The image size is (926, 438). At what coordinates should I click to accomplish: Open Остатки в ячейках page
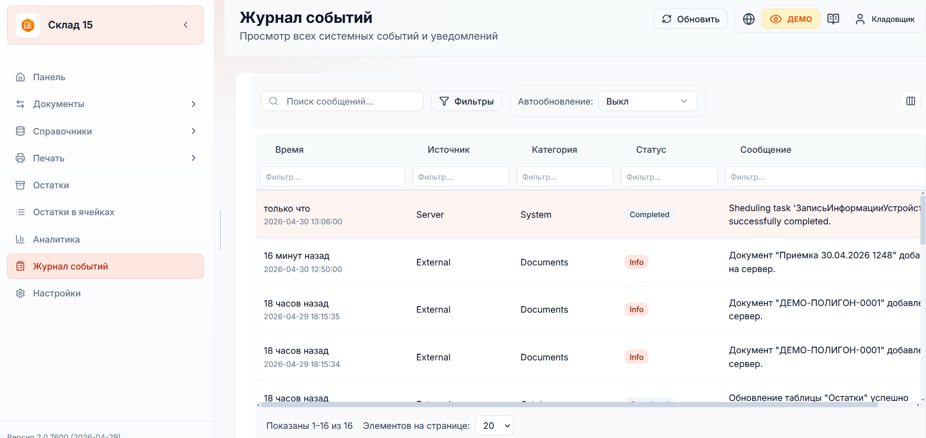coord(105,212)
